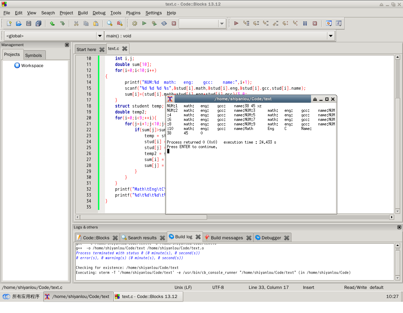Click the Rebuild icon with blue arrows

(x=164, y=23)
